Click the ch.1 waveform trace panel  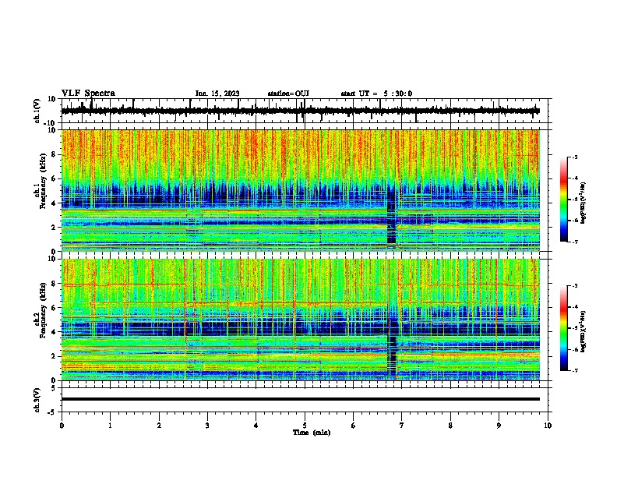point(306,111)
